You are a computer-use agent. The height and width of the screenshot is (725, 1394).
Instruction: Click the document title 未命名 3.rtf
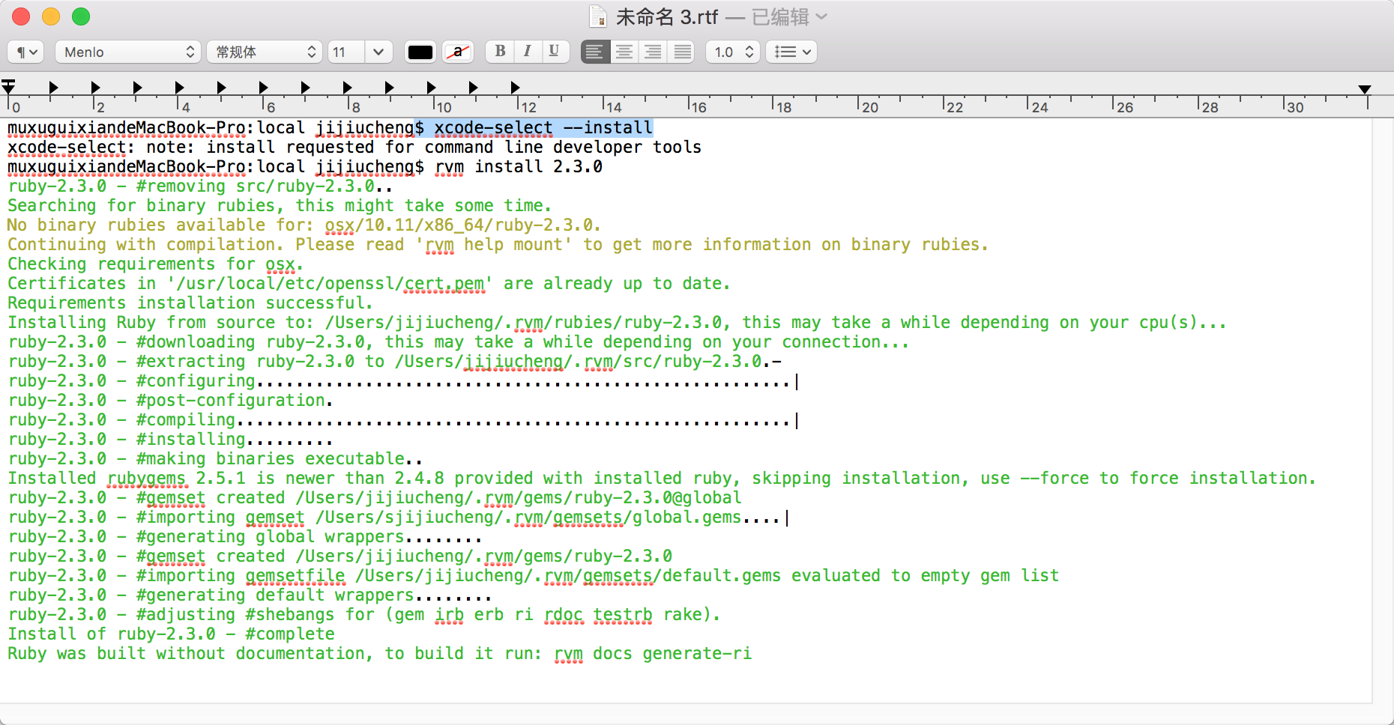pos(667,16)
